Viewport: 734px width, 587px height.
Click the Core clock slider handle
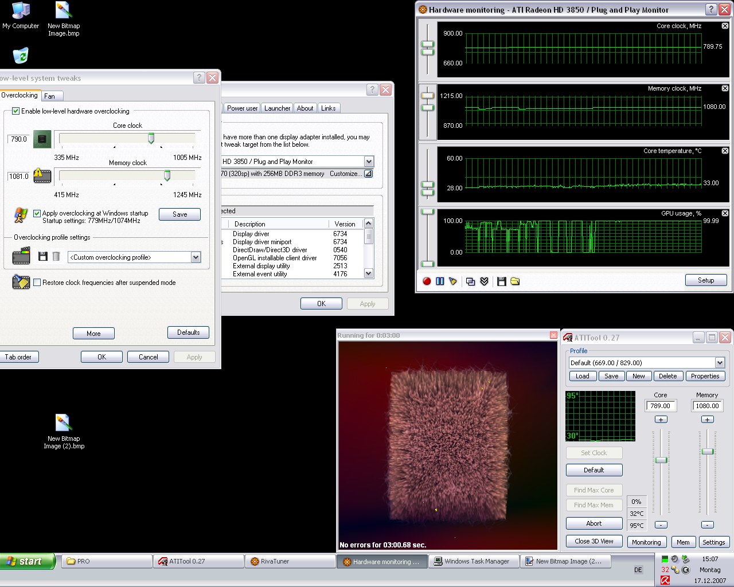[151, 138]
